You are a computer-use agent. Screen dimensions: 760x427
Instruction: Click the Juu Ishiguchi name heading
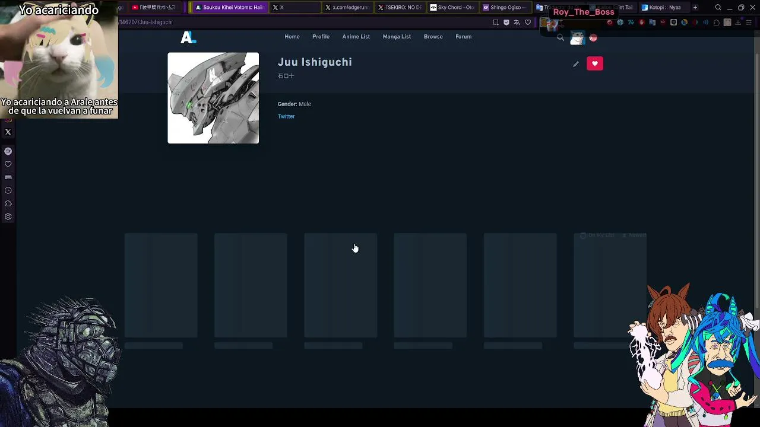pyautogui.click(x=315, y=62)
